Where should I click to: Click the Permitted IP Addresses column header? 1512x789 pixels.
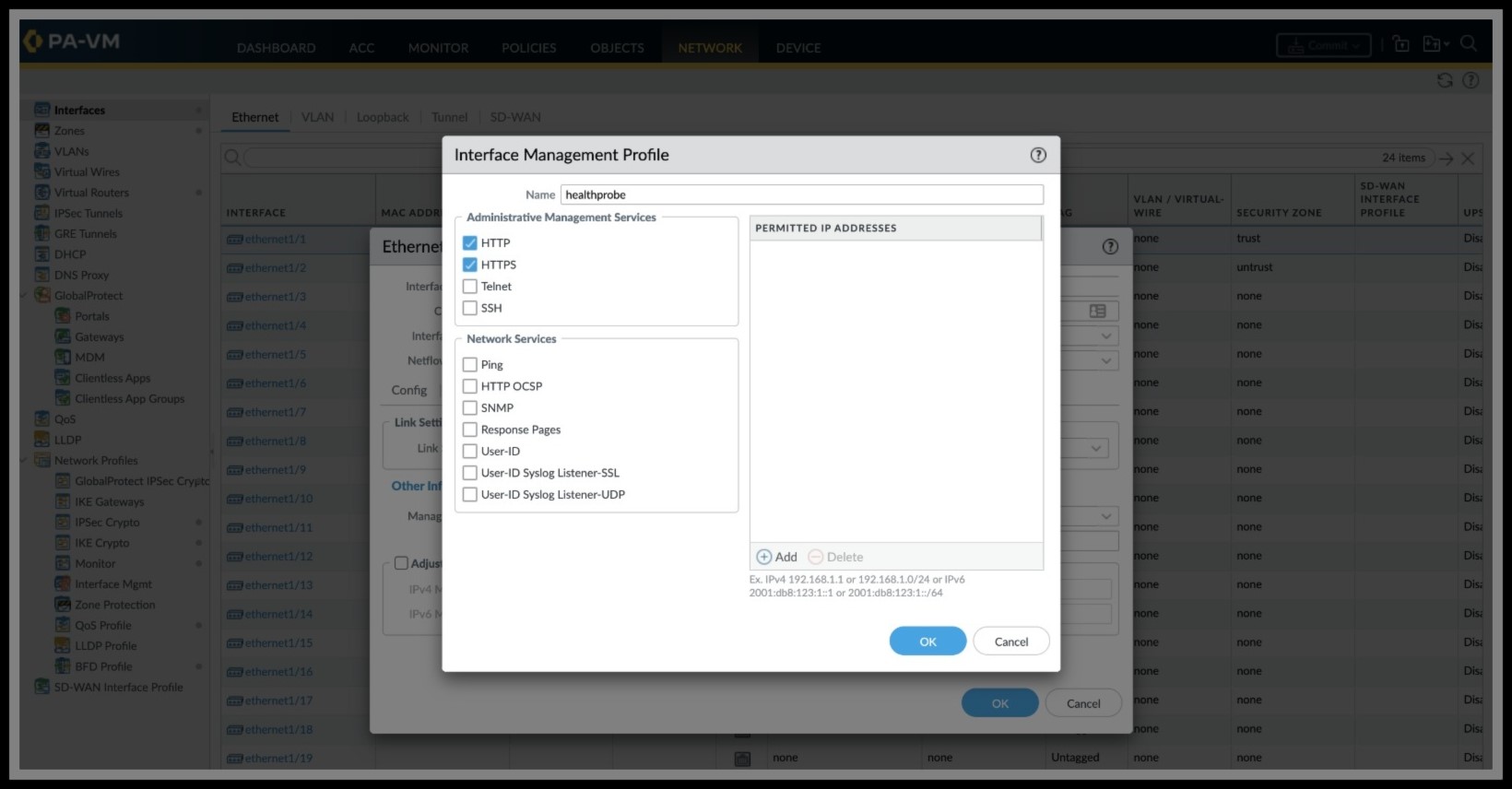point(896,228)
